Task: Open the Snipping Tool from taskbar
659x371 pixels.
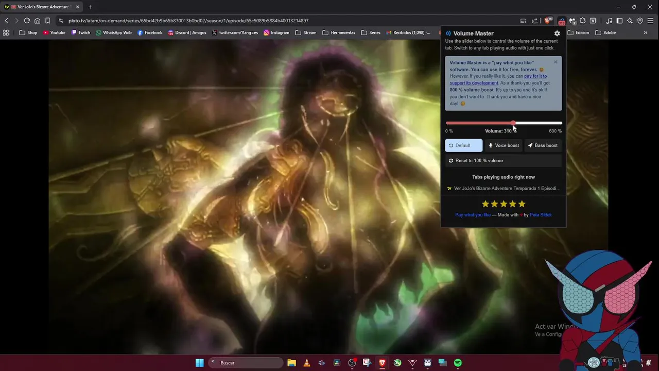Action: click(x=367, y=363)
